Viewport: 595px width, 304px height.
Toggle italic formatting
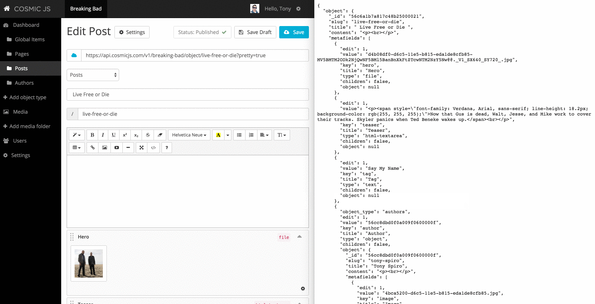tap(103, 135)
